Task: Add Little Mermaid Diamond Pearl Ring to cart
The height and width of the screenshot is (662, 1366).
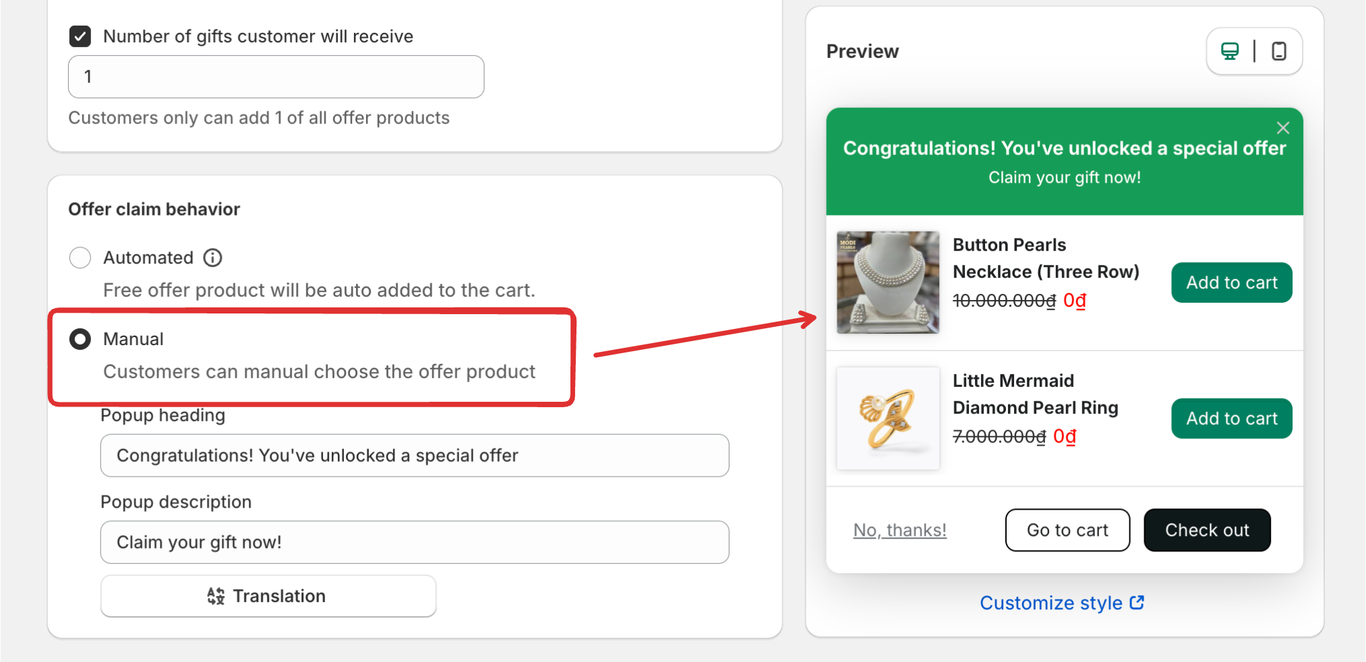Action: pos(1231,419)
